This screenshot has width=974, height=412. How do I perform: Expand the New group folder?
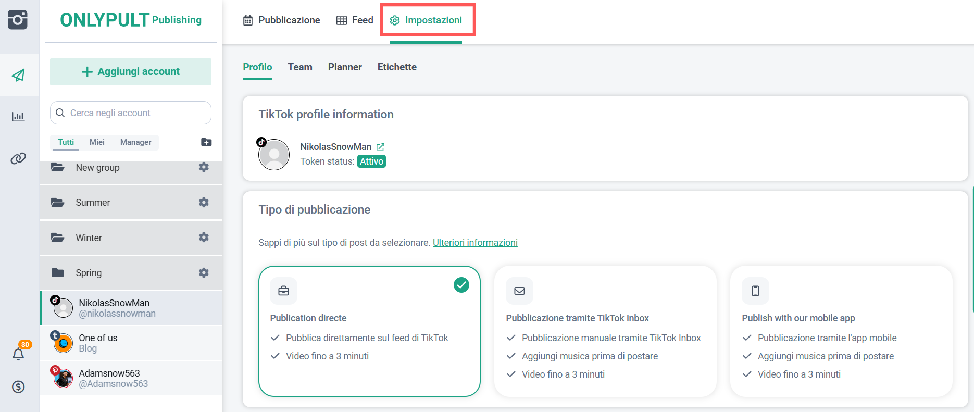click(98, 168)
